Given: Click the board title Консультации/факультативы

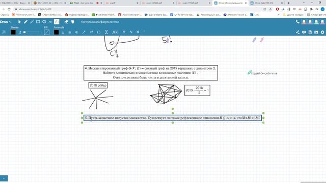Looking at the screenshot, I should [100, 22].
